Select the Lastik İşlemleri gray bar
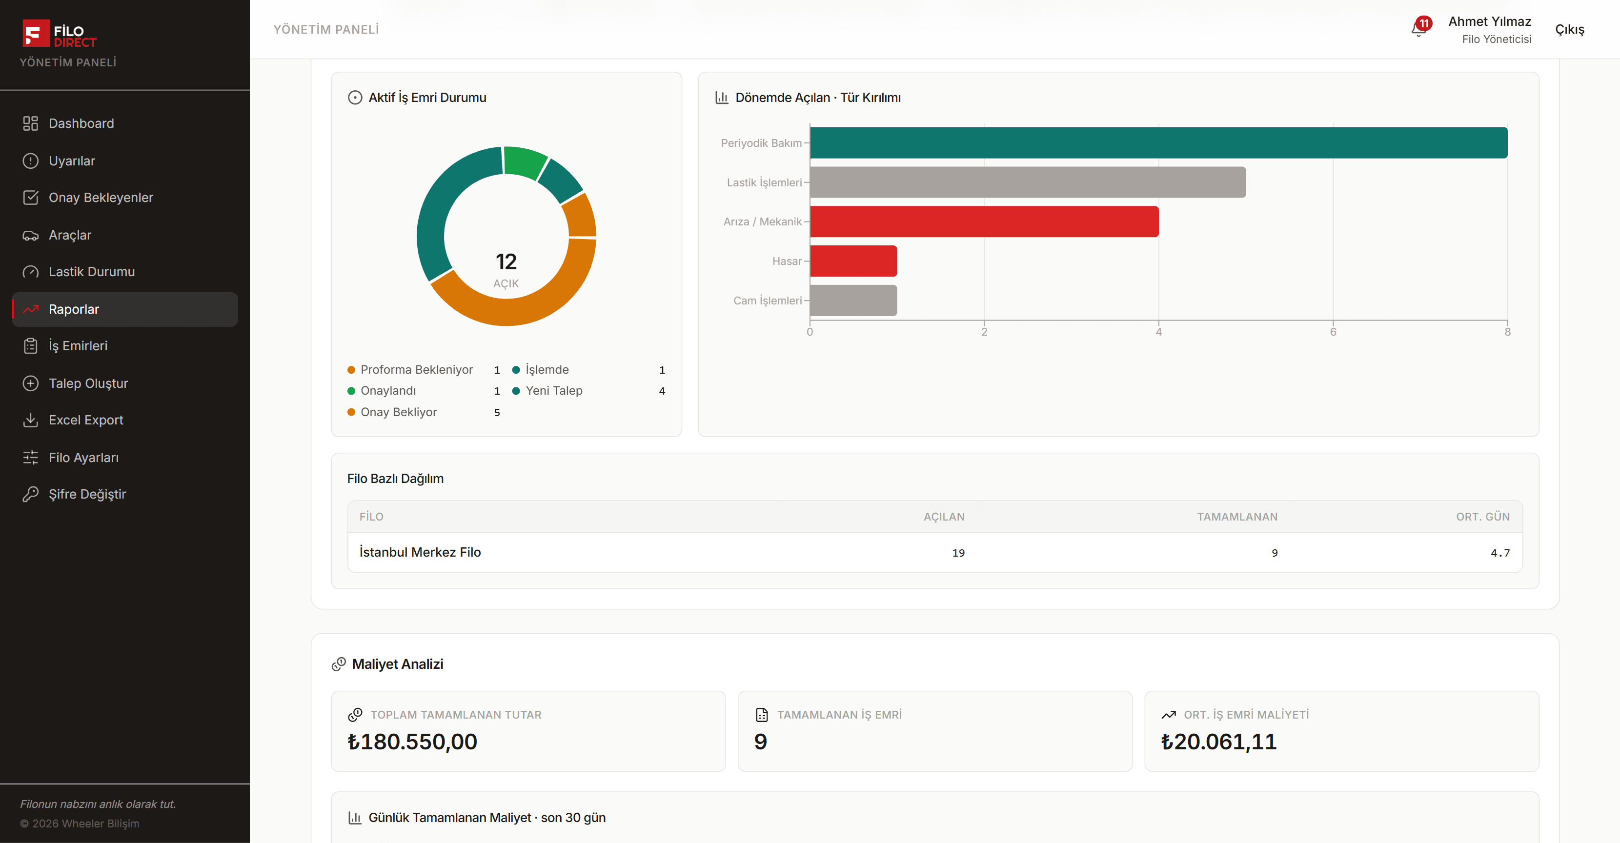The image size is (1620, 843). 1028,182
